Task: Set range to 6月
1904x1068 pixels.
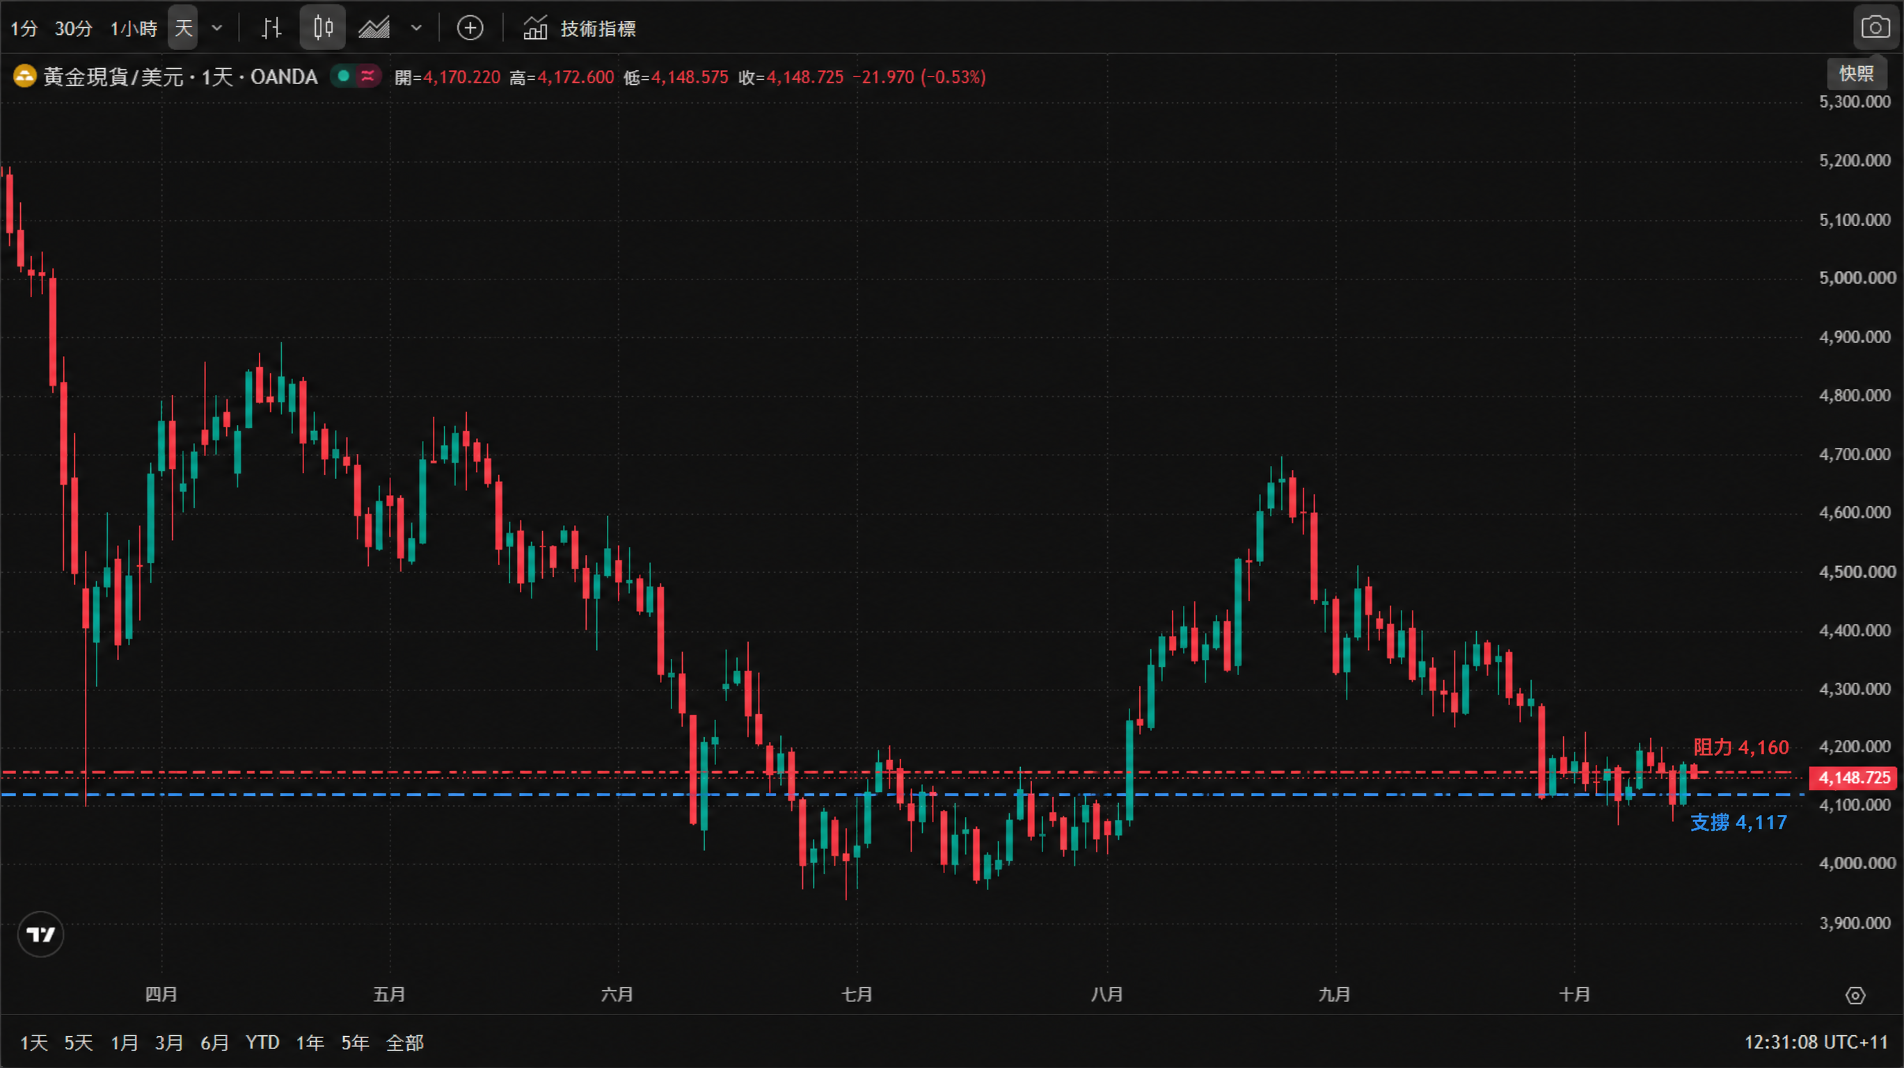Action: [214, 1042]
